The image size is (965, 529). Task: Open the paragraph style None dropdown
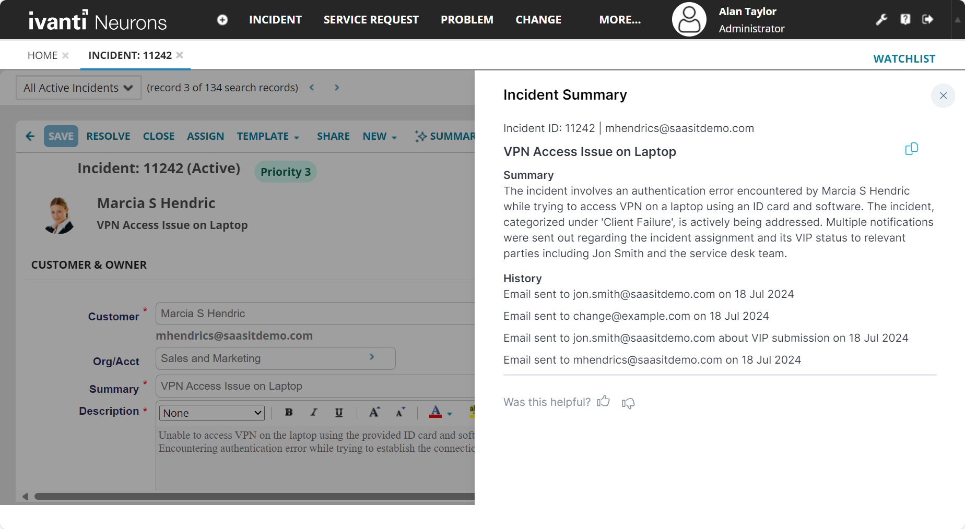212,413
